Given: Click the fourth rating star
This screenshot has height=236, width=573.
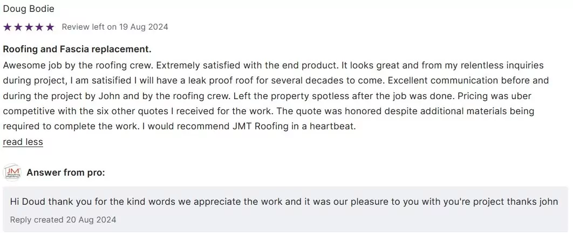Looking at the screenshot, I should tap(39, 27).
